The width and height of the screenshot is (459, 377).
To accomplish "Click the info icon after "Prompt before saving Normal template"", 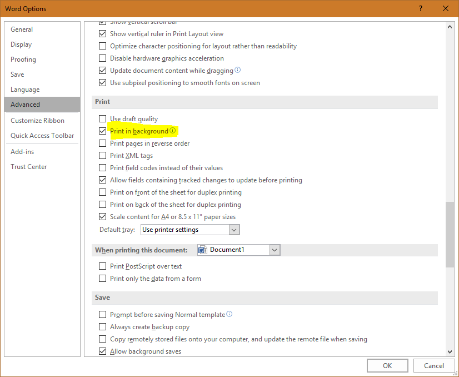I will click(x=229, y=314).
